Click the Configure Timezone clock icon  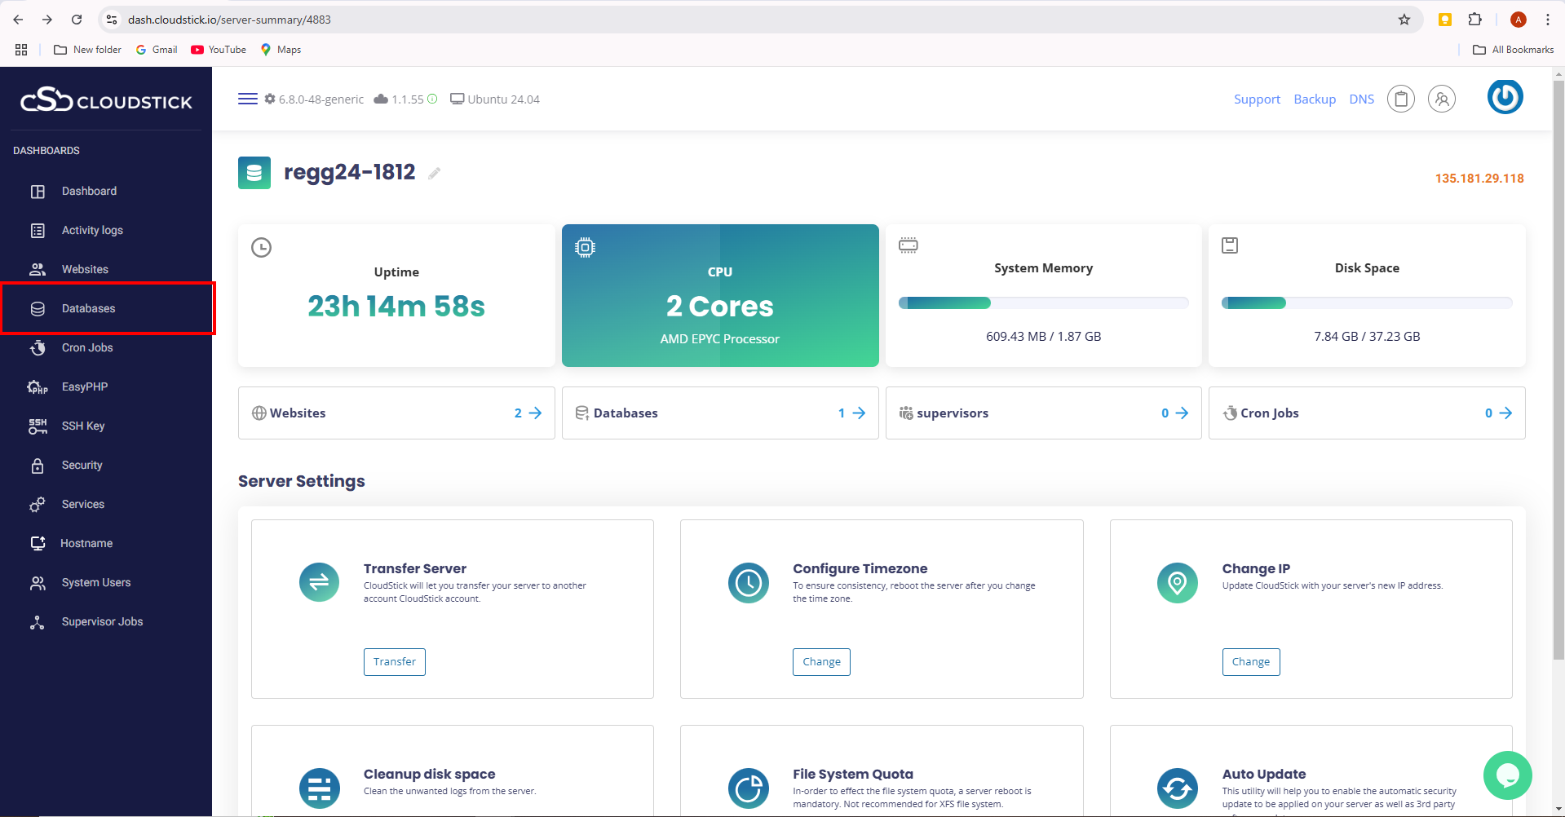coord(748,582)
